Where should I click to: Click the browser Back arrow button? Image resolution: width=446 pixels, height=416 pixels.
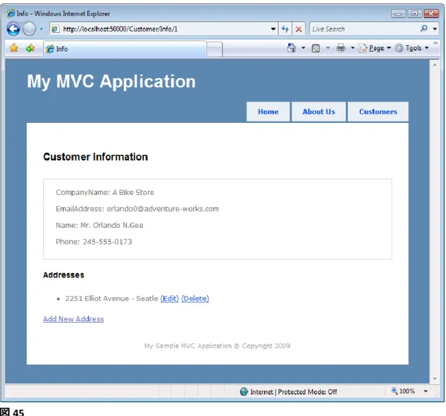[x=13, y=29]
